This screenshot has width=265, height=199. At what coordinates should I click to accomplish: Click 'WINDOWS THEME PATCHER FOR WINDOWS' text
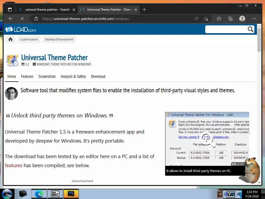(64, 64)
